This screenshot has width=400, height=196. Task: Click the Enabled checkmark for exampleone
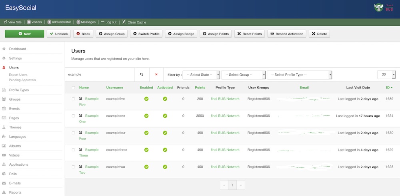point(146,116)
